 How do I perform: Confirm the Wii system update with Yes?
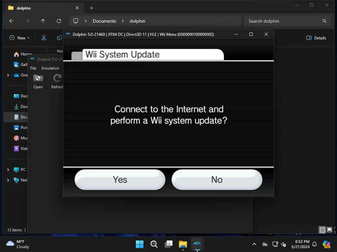click(120, 179)
